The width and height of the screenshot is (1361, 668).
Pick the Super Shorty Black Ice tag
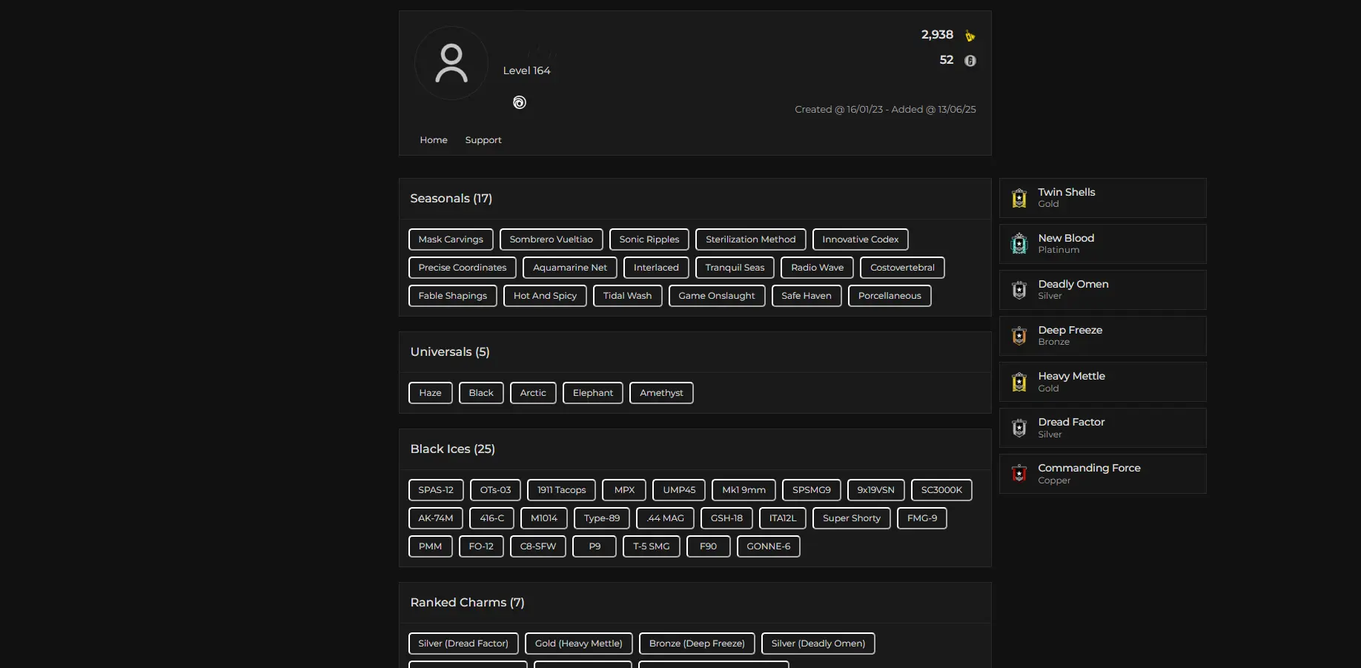(x=851, y=518)
